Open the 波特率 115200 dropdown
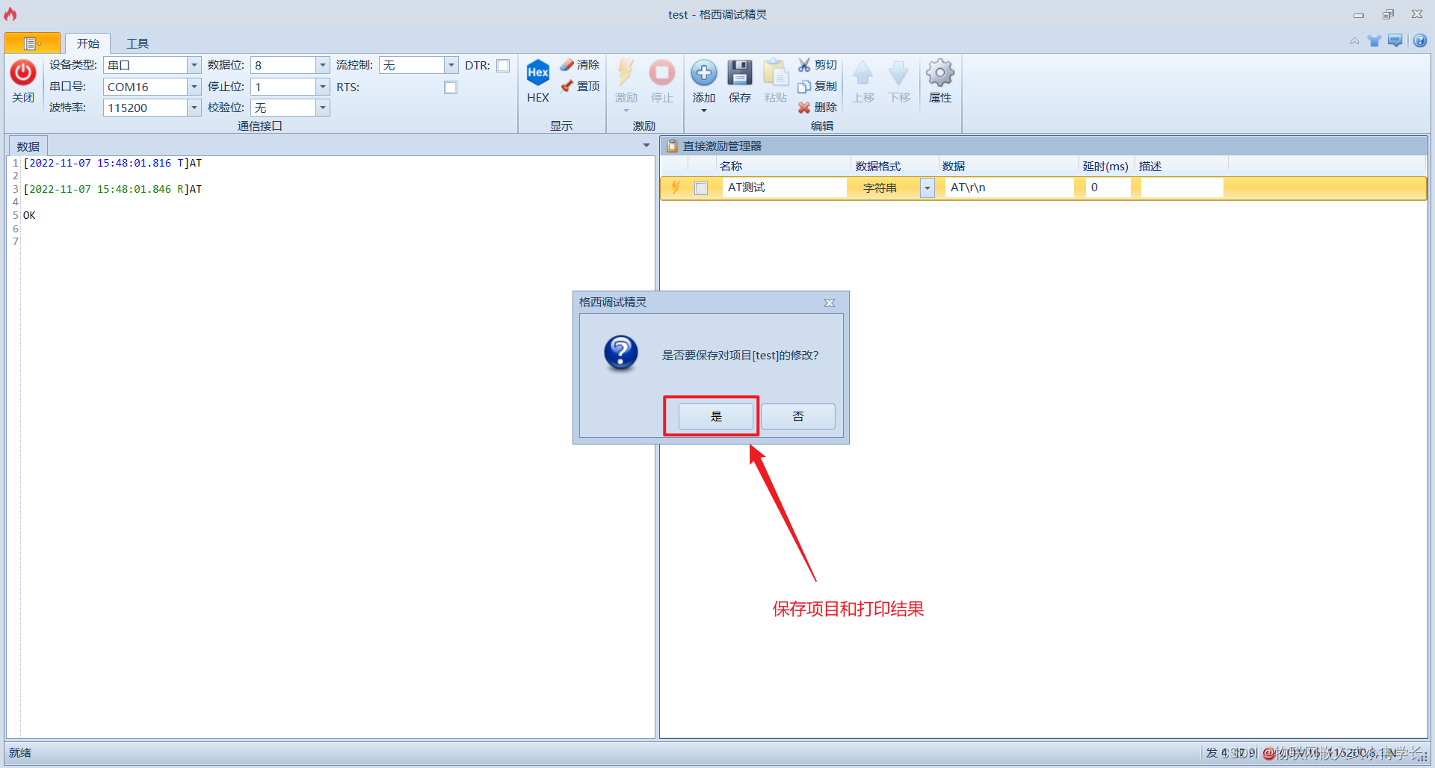Viewport: 1435px width, 768px height. pos(194,108)
